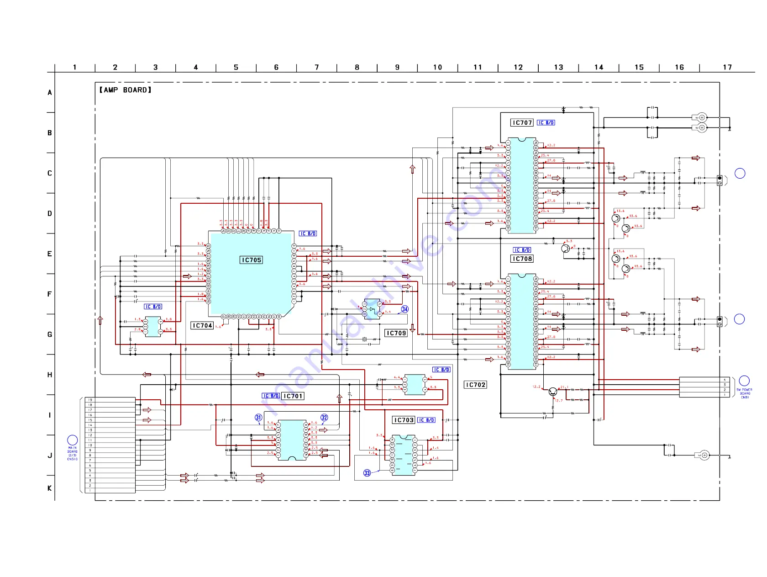Click pin 19 of the CN510 connector
The image size is (767, 577).
(x=110, y=400)
